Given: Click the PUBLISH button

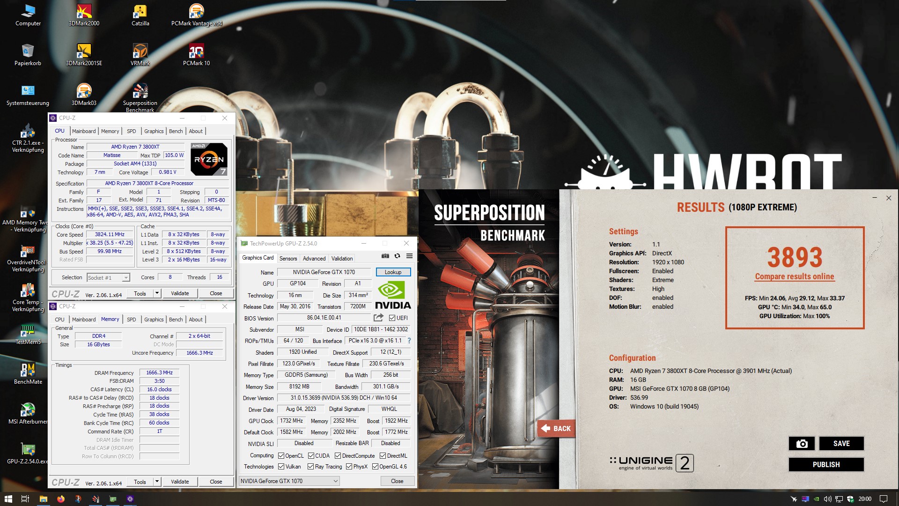Looking at the screenshot, I should pos(826,464).
